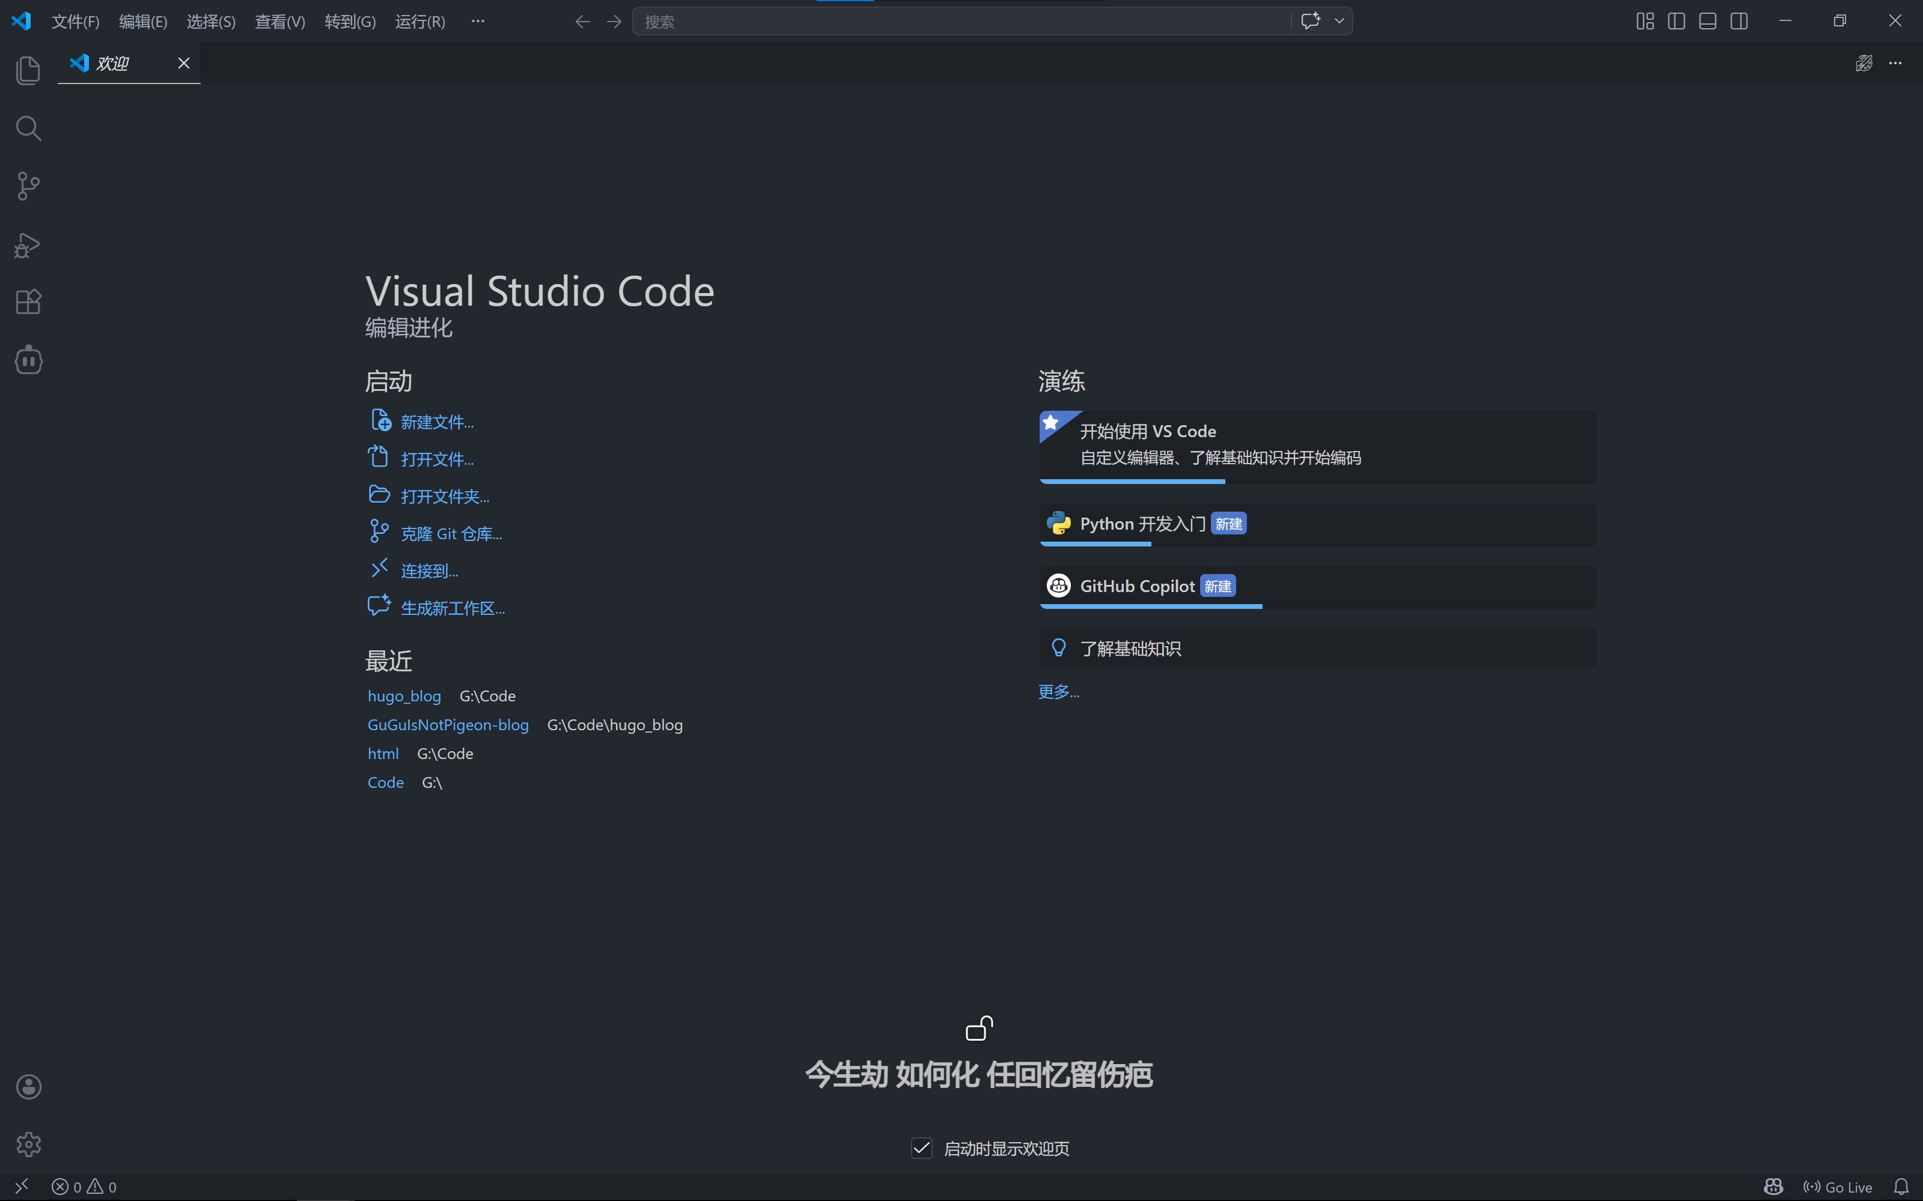Toggle the primary side bar

coord(1677,22)
